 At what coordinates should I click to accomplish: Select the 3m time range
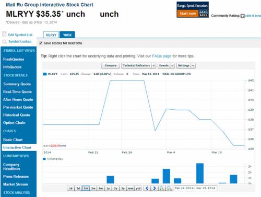click(x=93, y=188)
